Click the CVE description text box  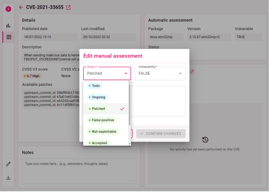click(x=51, y=57)
